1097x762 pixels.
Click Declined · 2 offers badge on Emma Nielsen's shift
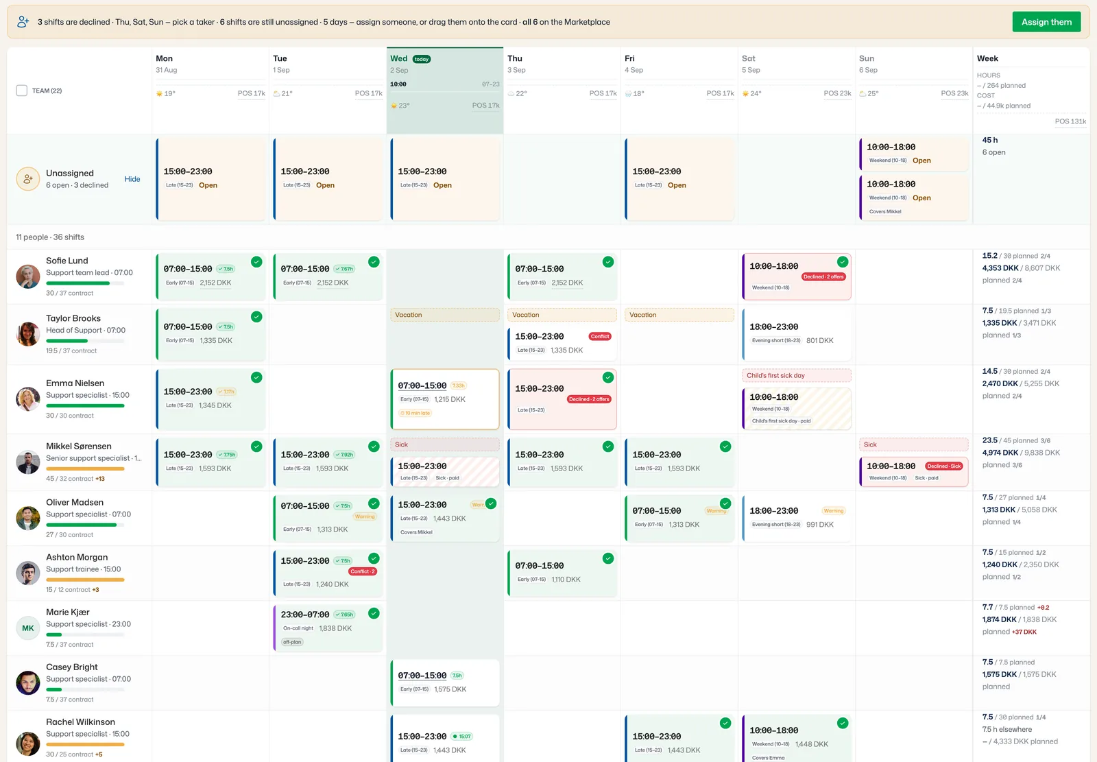pyautogui.click(x=589, y=399)
